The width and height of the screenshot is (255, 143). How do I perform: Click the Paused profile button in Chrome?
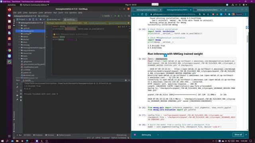click(237, 14)
